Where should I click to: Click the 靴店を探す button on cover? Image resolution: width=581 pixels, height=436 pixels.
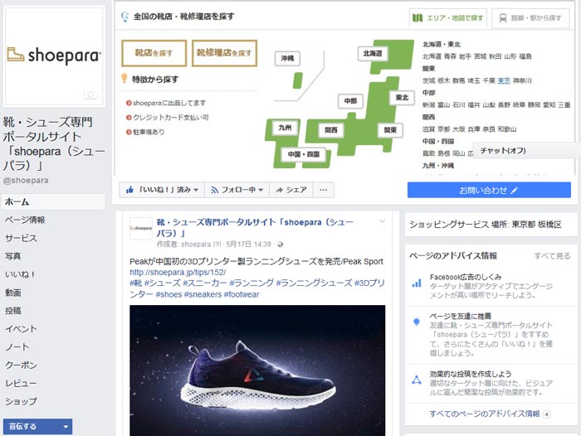click(154, 53)
